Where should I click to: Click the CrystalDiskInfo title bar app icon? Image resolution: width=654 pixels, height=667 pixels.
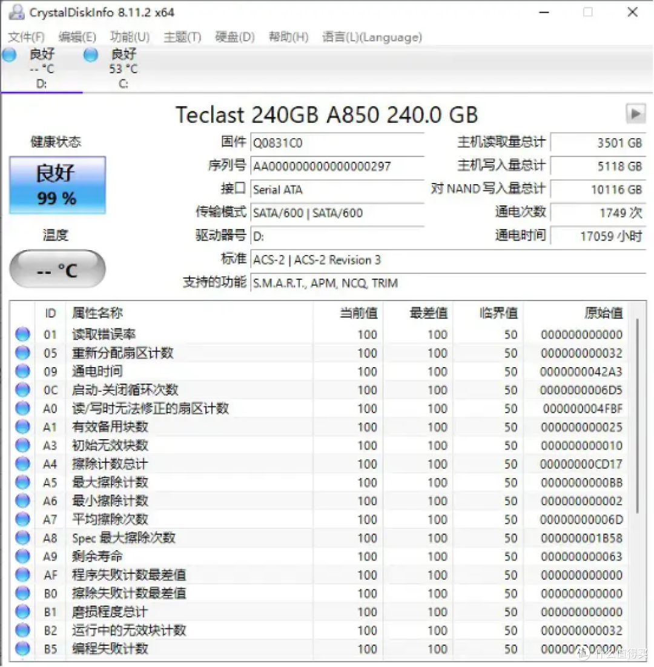(x=16, y=12)
